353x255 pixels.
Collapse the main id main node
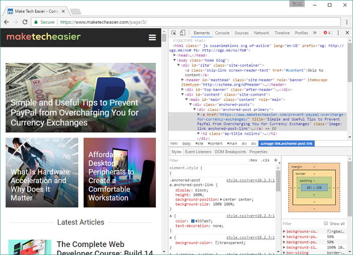[187, 99]
